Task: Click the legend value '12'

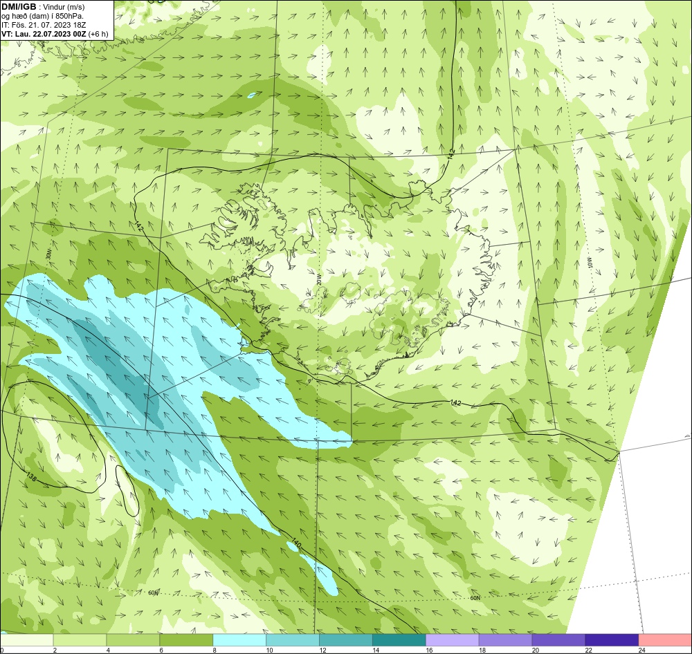Action: (323, 650)
